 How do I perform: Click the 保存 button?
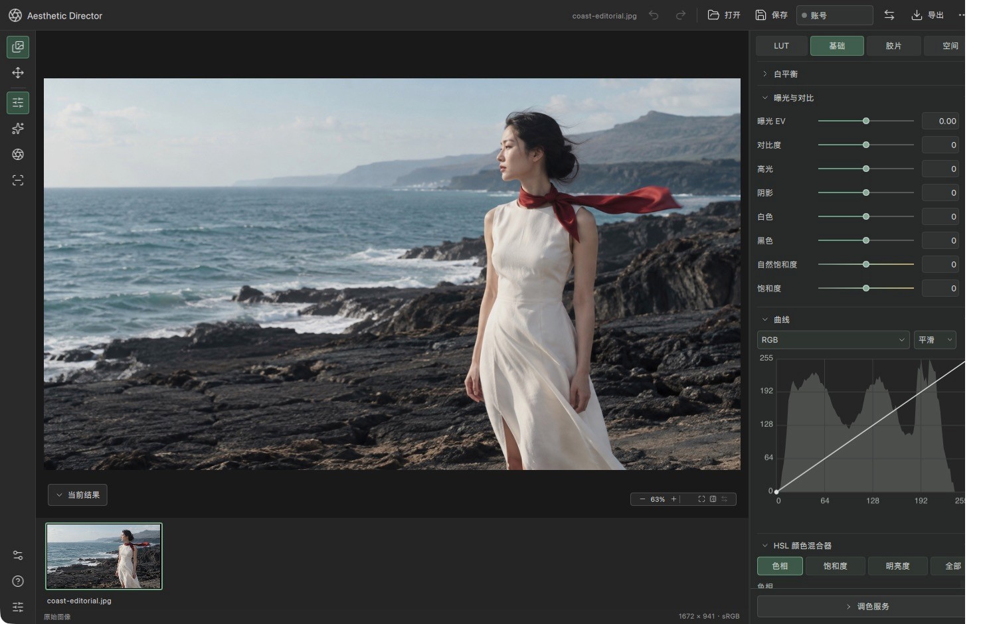coord(771,15)
